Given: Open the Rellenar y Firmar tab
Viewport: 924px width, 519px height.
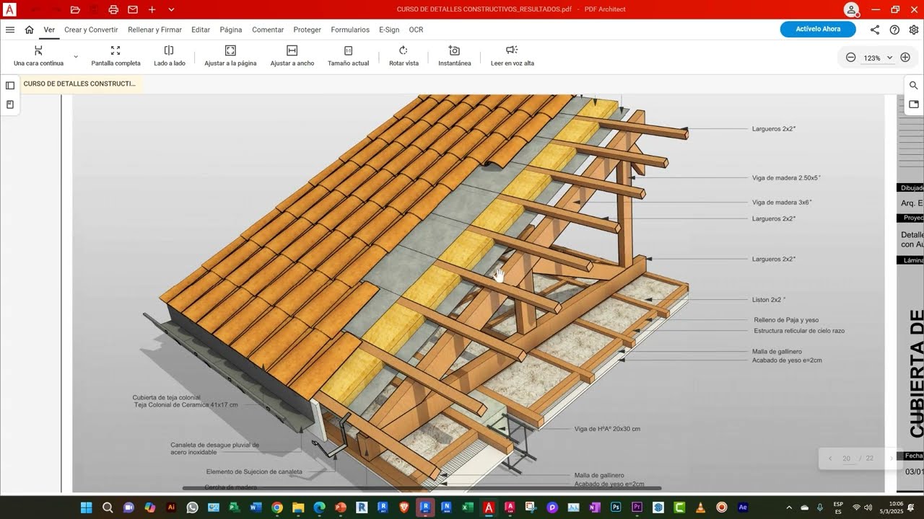Looking at the screenshot, I should pos(154,30).
